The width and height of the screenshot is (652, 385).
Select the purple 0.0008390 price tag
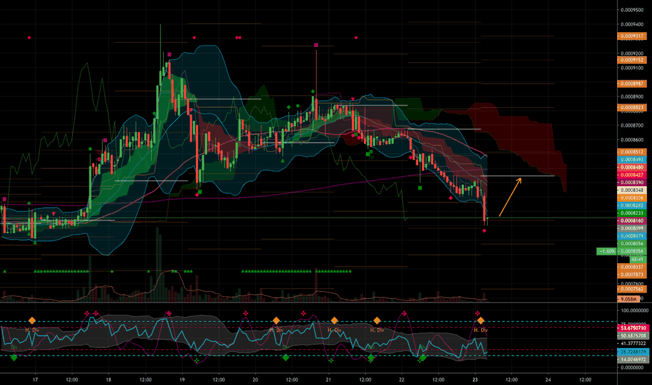(x=632, y=182)
